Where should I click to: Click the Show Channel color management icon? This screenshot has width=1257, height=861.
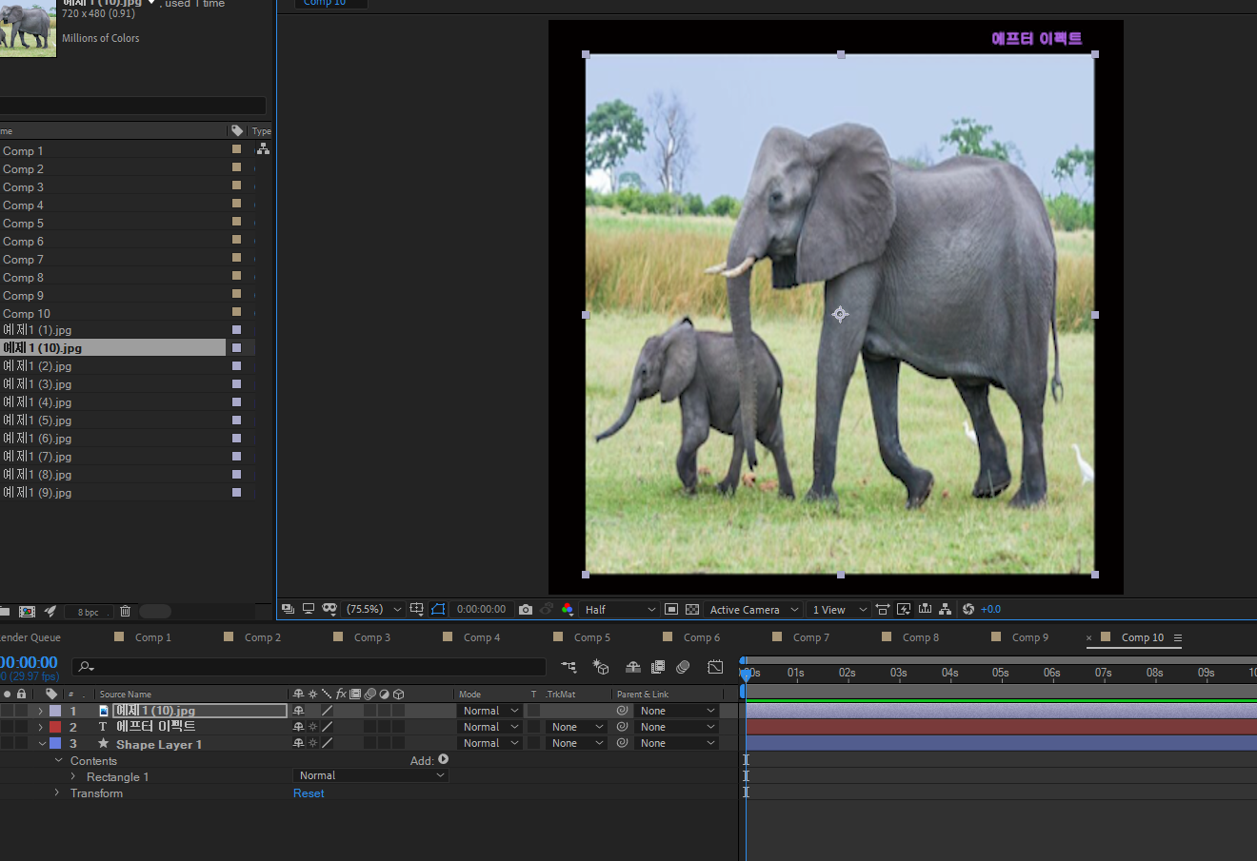pos(568,610)
